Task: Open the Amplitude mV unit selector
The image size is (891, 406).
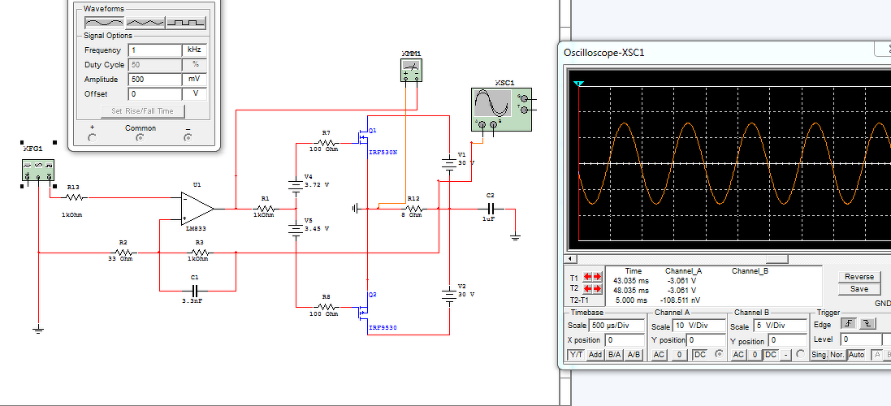Action: [x=194, y=80]
